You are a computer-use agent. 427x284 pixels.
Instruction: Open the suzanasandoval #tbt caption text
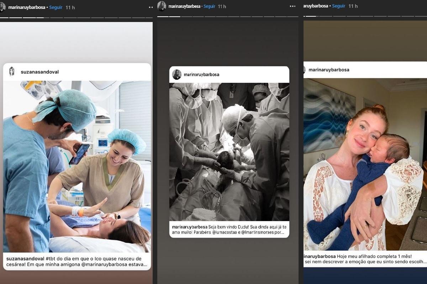[77, 261]
